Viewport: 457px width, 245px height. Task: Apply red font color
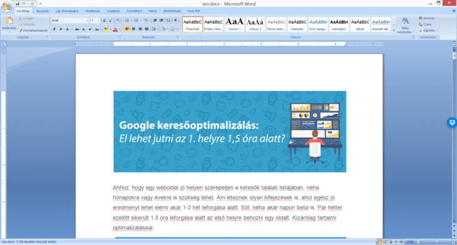(115, 29)
